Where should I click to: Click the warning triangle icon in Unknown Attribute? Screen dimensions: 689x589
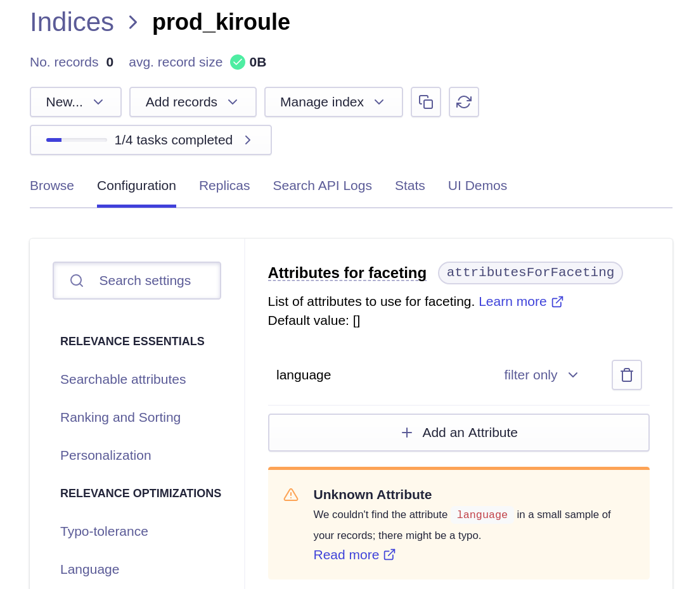(291, 495)
